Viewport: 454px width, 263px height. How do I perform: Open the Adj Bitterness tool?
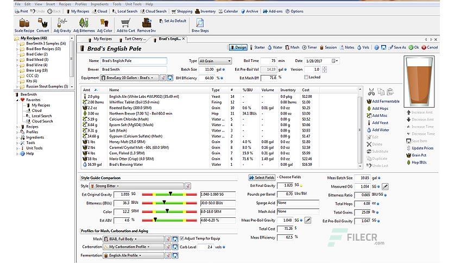[x=84, y=25]
